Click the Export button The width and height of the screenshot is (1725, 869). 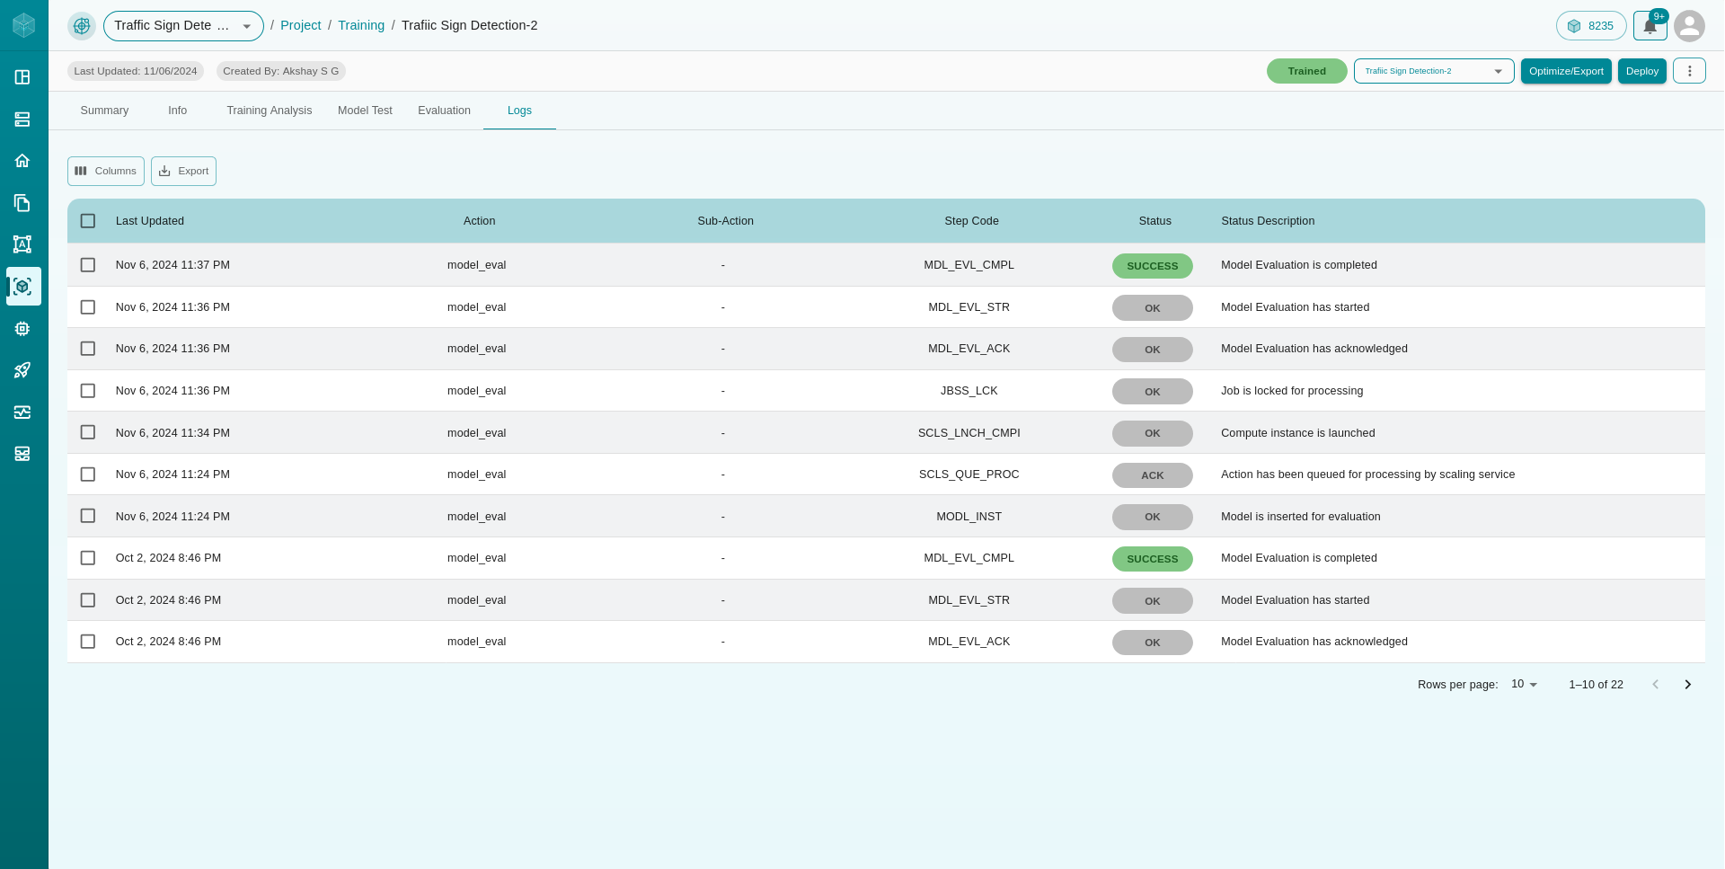click(x=183, y=171)
